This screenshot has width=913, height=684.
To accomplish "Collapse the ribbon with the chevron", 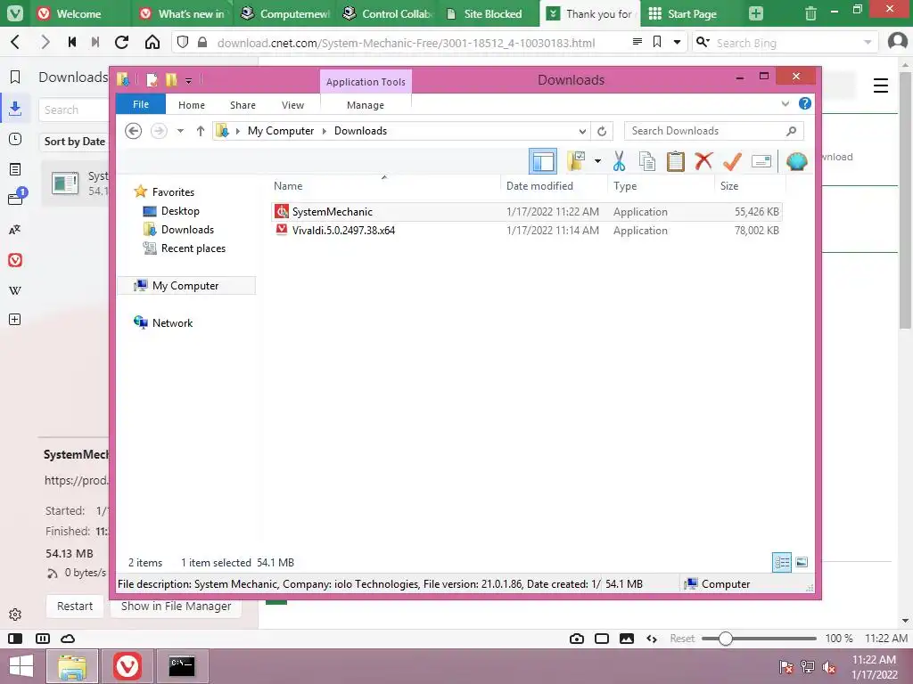I will click(785, 103).
